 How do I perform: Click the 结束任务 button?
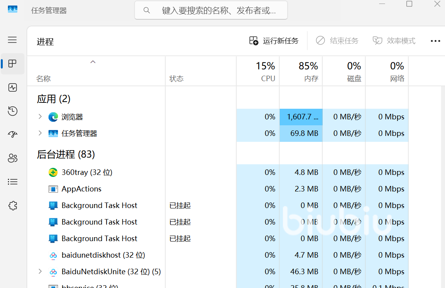tap(337, 41)
